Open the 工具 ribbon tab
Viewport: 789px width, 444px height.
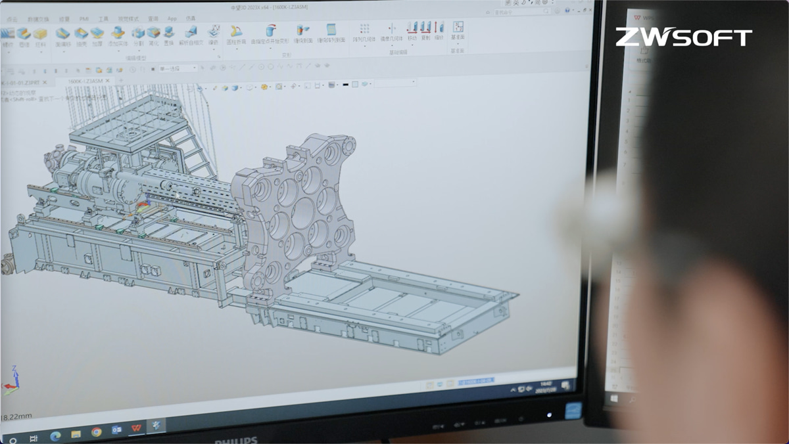click(x=103, y=18)
